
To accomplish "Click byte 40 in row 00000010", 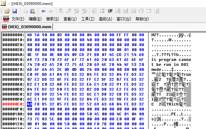I will coord(89,40).
